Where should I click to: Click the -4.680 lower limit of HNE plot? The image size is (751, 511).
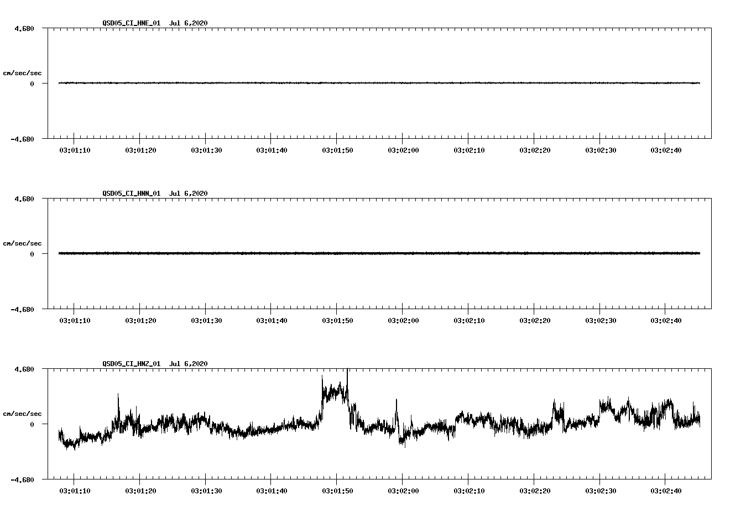click(x=23, y=139)
